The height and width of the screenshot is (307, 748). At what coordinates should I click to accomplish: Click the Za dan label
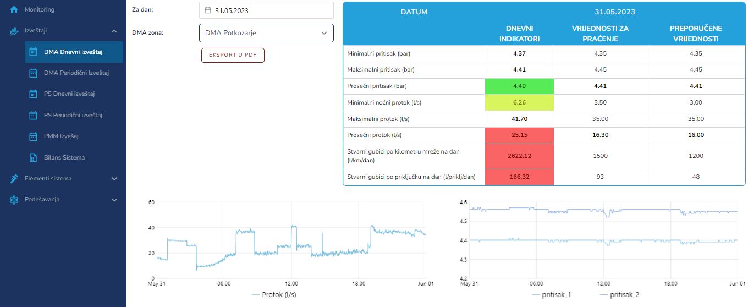[142, 10]
